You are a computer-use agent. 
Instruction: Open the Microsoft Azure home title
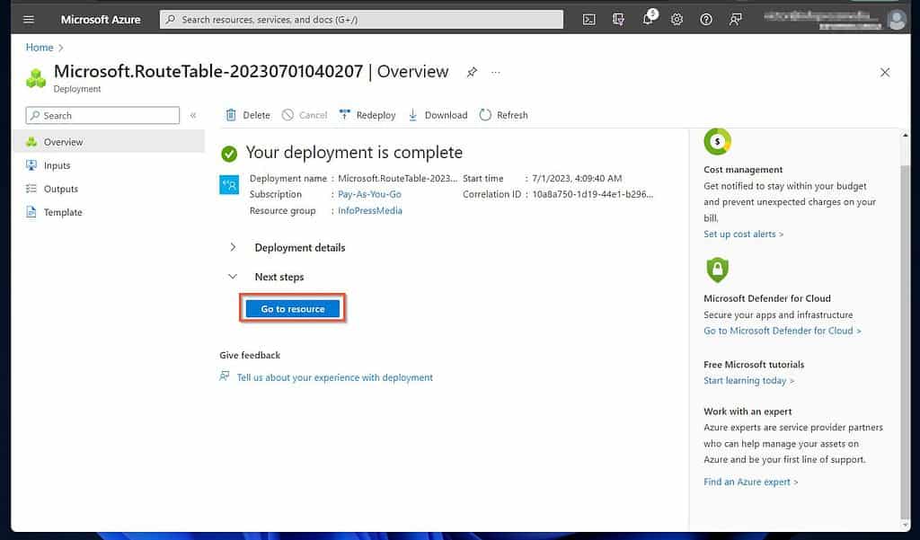coord(101,20)
